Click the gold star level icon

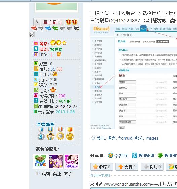[x=64, y=43]
